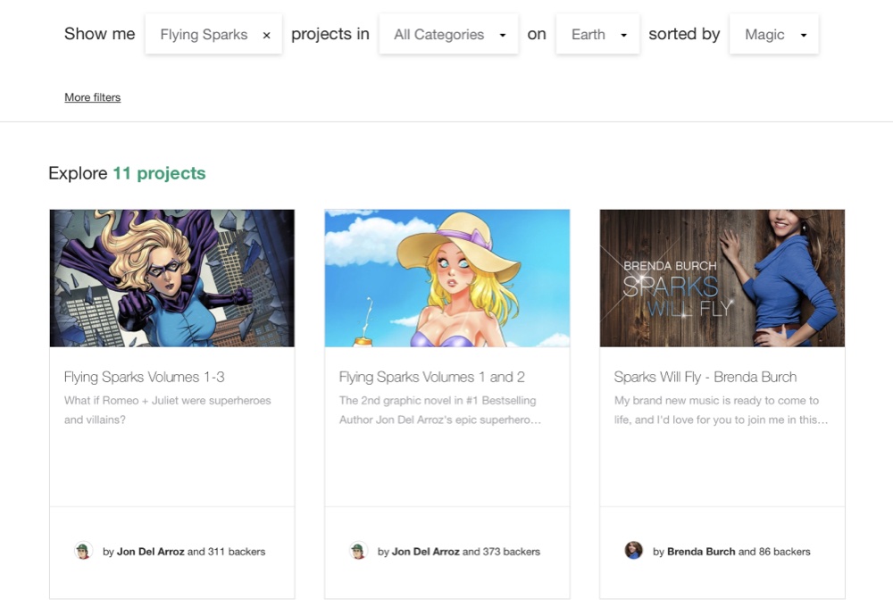893x607 pixels.
Task: Click 'The 2nd graphic novel in #1 Bestselling' description
Action: pos(440,410)
